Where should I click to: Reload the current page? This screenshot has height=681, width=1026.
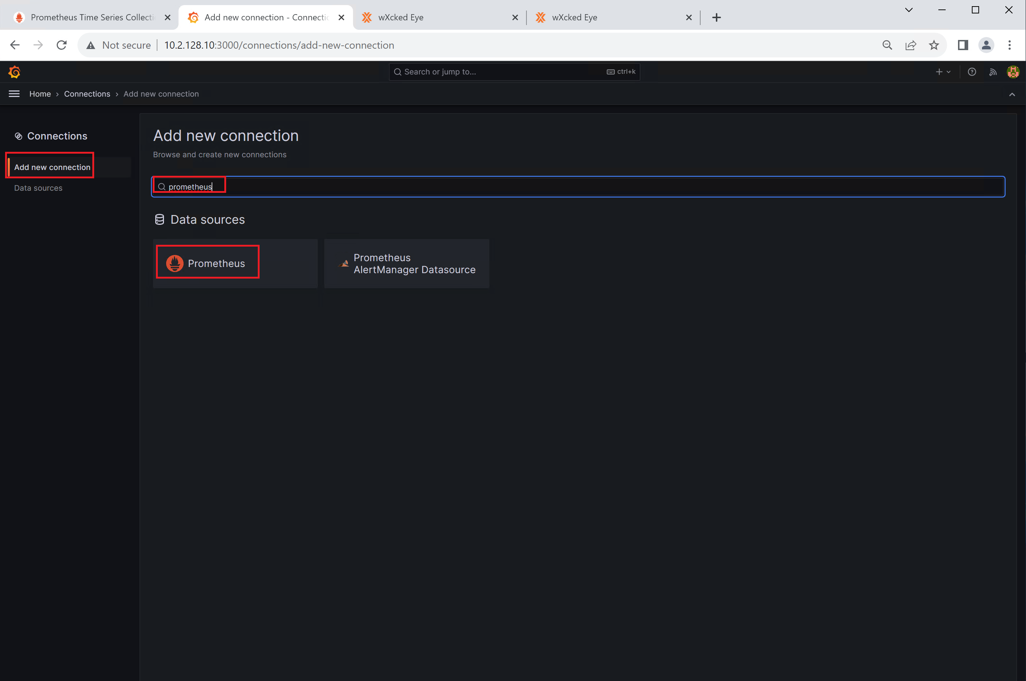pyautogui.click(x=62, y=45)
